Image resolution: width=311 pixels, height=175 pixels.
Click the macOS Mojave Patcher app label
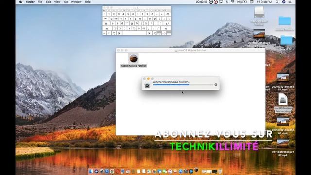(x=133, y=66)
